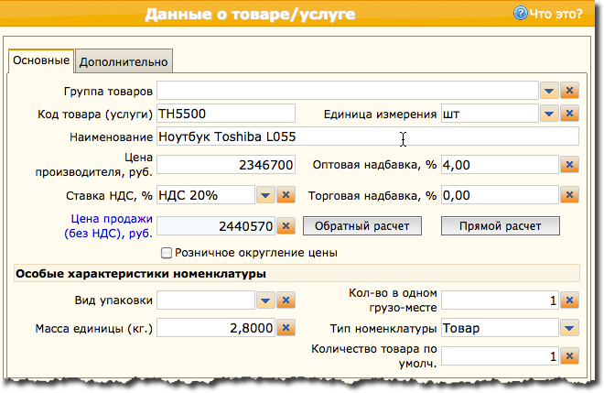The height and width of the screenshot is (393, 604).
Task: Clear the Ставка НДС selection
Action: 285,195
